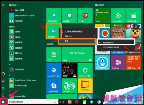The width and height of the screenshot is (144, 105).
Task: Open Groove 音乐 in the app list
Action: [x=18, y=96]
